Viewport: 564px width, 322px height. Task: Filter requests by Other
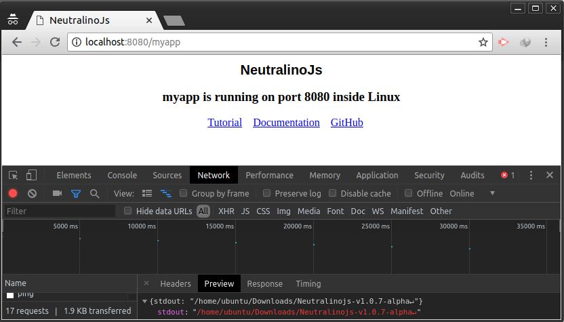pos(441,212)
